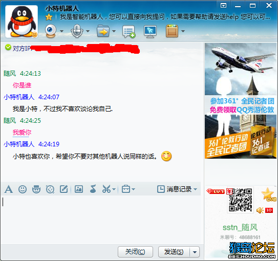Image resolution: width=278 pixels, height=261 pixels.
Task: Click the 你是谁 message
Action: 22,85
